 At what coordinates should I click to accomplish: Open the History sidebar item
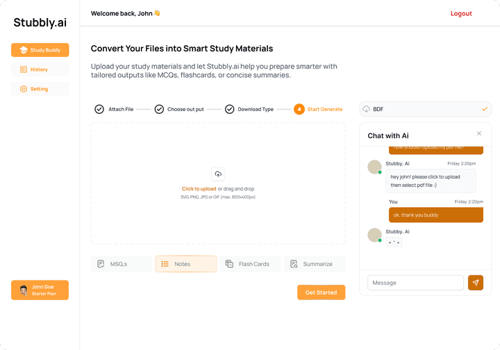(x=40, y=69)
